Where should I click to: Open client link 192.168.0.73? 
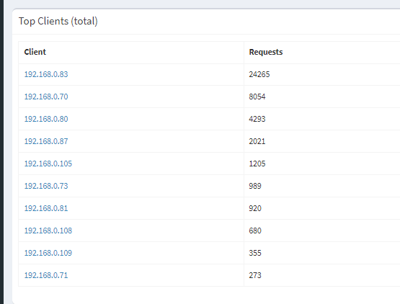pyautogui.click(x=46, y=186)
